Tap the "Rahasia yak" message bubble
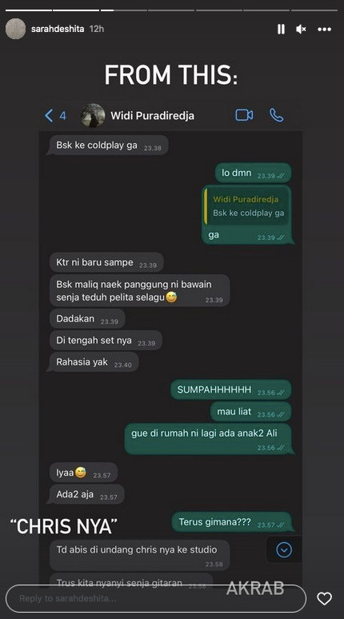This screenshot has height=619, width=344. tap(94, 362)
